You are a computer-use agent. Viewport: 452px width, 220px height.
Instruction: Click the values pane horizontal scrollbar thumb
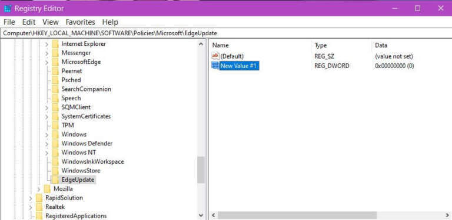(297, 215)
